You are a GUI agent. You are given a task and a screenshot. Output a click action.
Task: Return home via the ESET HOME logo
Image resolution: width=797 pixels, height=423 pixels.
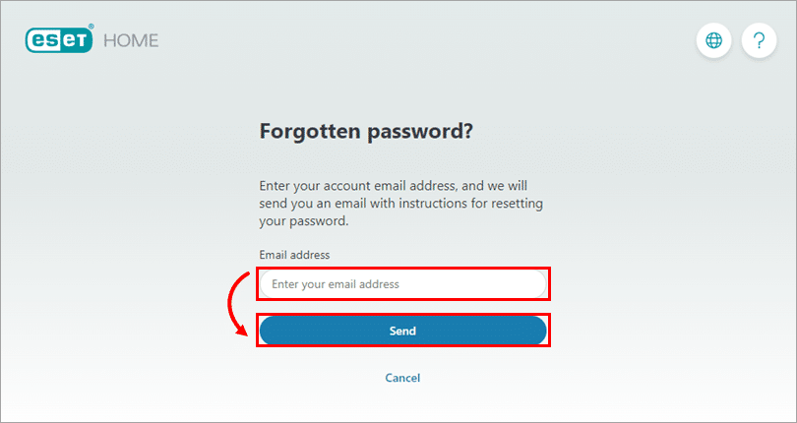92,40
